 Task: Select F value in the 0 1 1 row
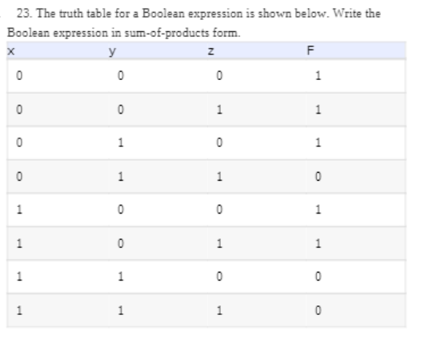pos(318,177)
